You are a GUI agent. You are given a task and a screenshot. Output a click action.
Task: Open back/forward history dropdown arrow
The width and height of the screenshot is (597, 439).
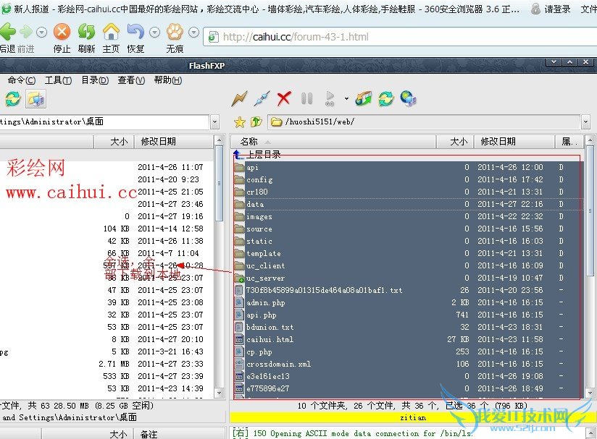[x=41, y=33]
